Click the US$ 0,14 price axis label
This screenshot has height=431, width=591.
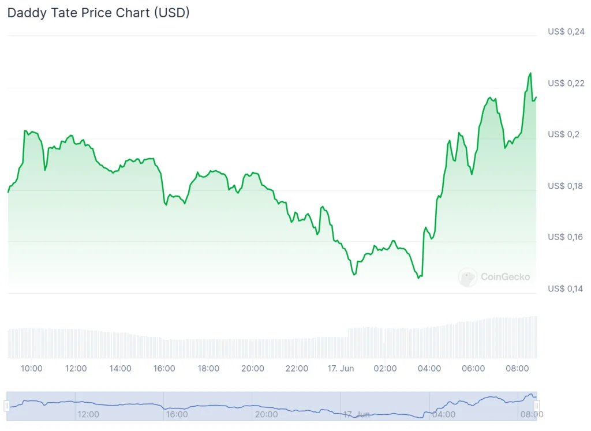click(565, 289)
